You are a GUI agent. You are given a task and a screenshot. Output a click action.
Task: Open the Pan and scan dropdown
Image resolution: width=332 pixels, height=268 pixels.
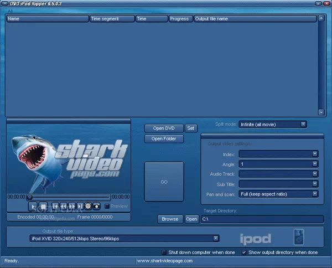point(315,194)
